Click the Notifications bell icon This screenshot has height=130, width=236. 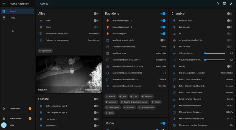coord(4,119)
